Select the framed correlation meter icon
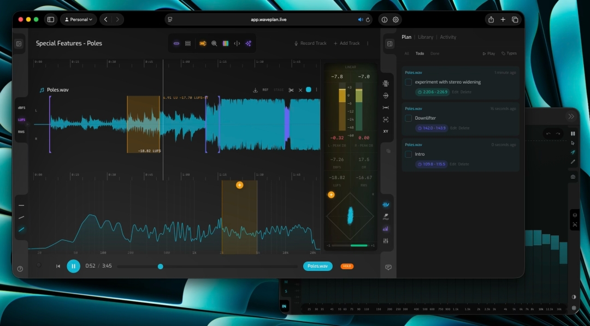 pos(386,120)
